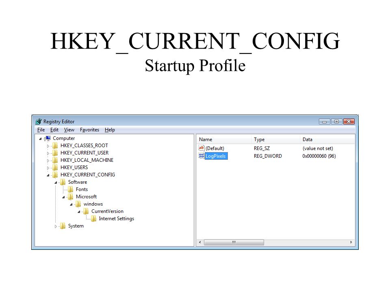This screenshot has width=390, height=292.
Task: Click the Registry Editor title bar icon
Action: point(39,121)
